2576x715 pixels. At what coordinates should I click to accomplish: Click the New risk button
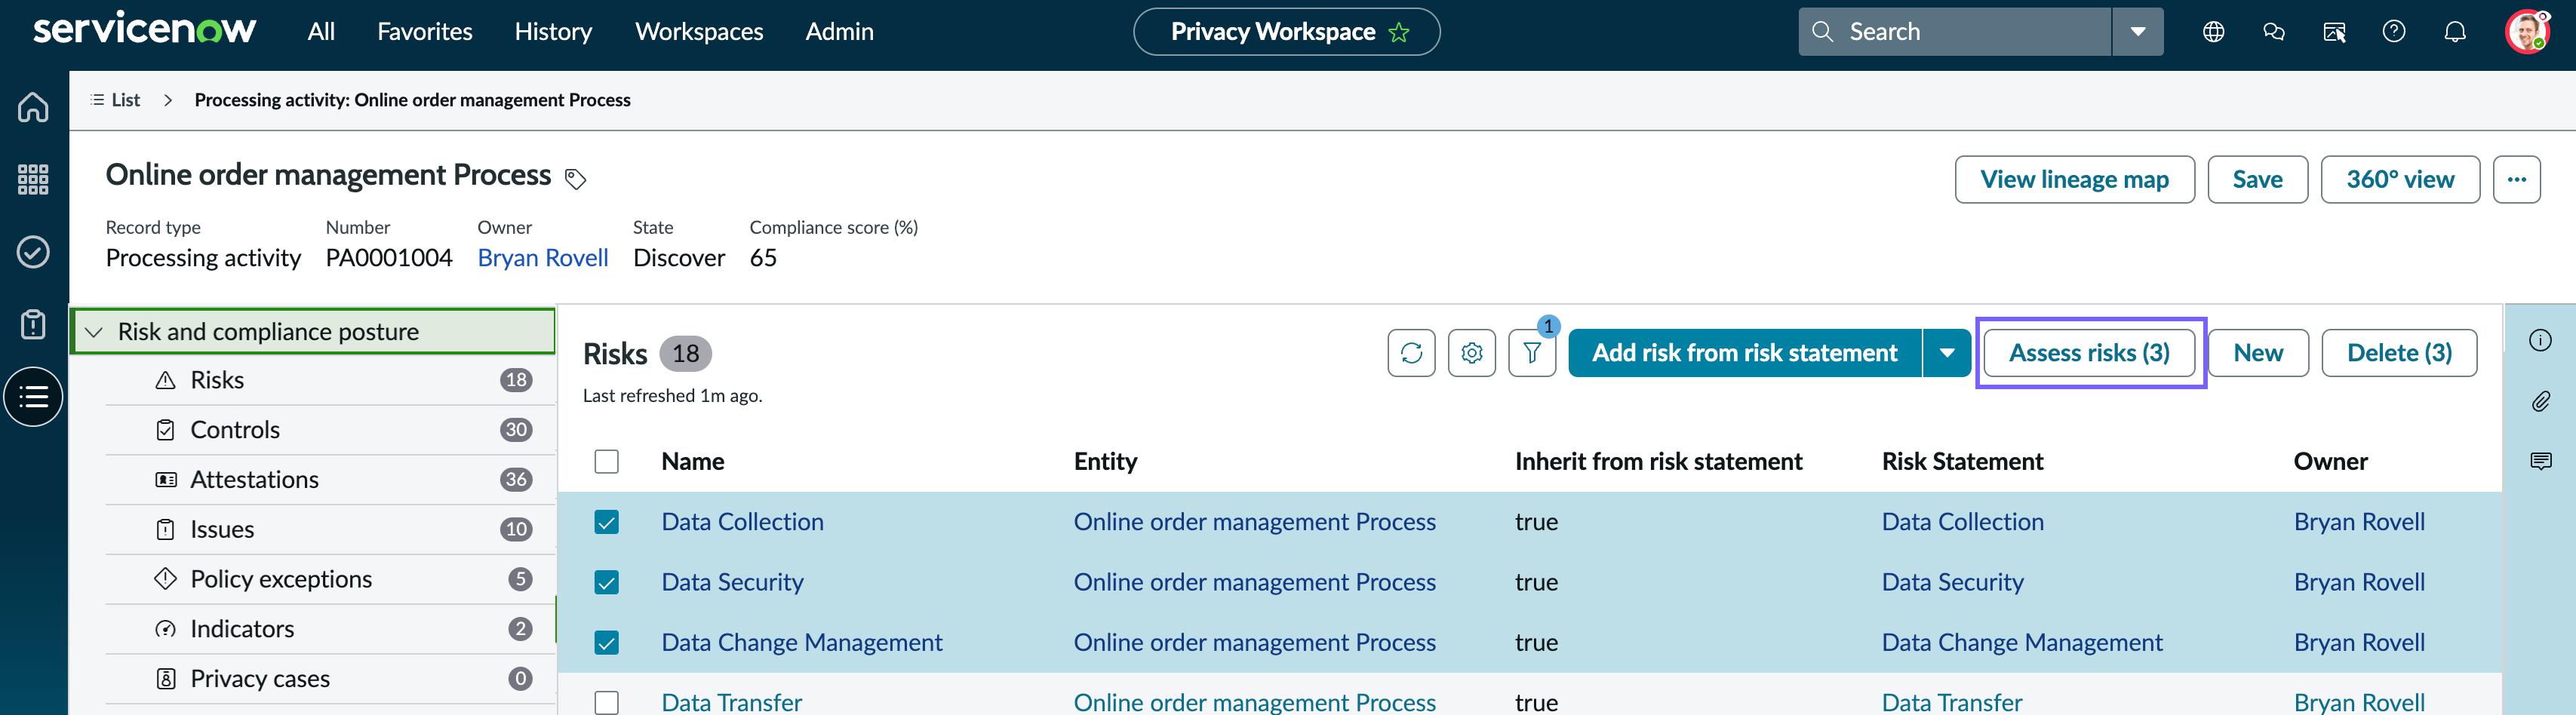pos(2257,353)
